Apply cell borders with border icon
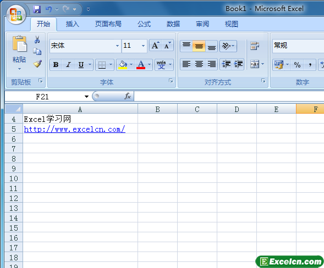This screenshot has height=268, width=324. [x=102, y=65]
